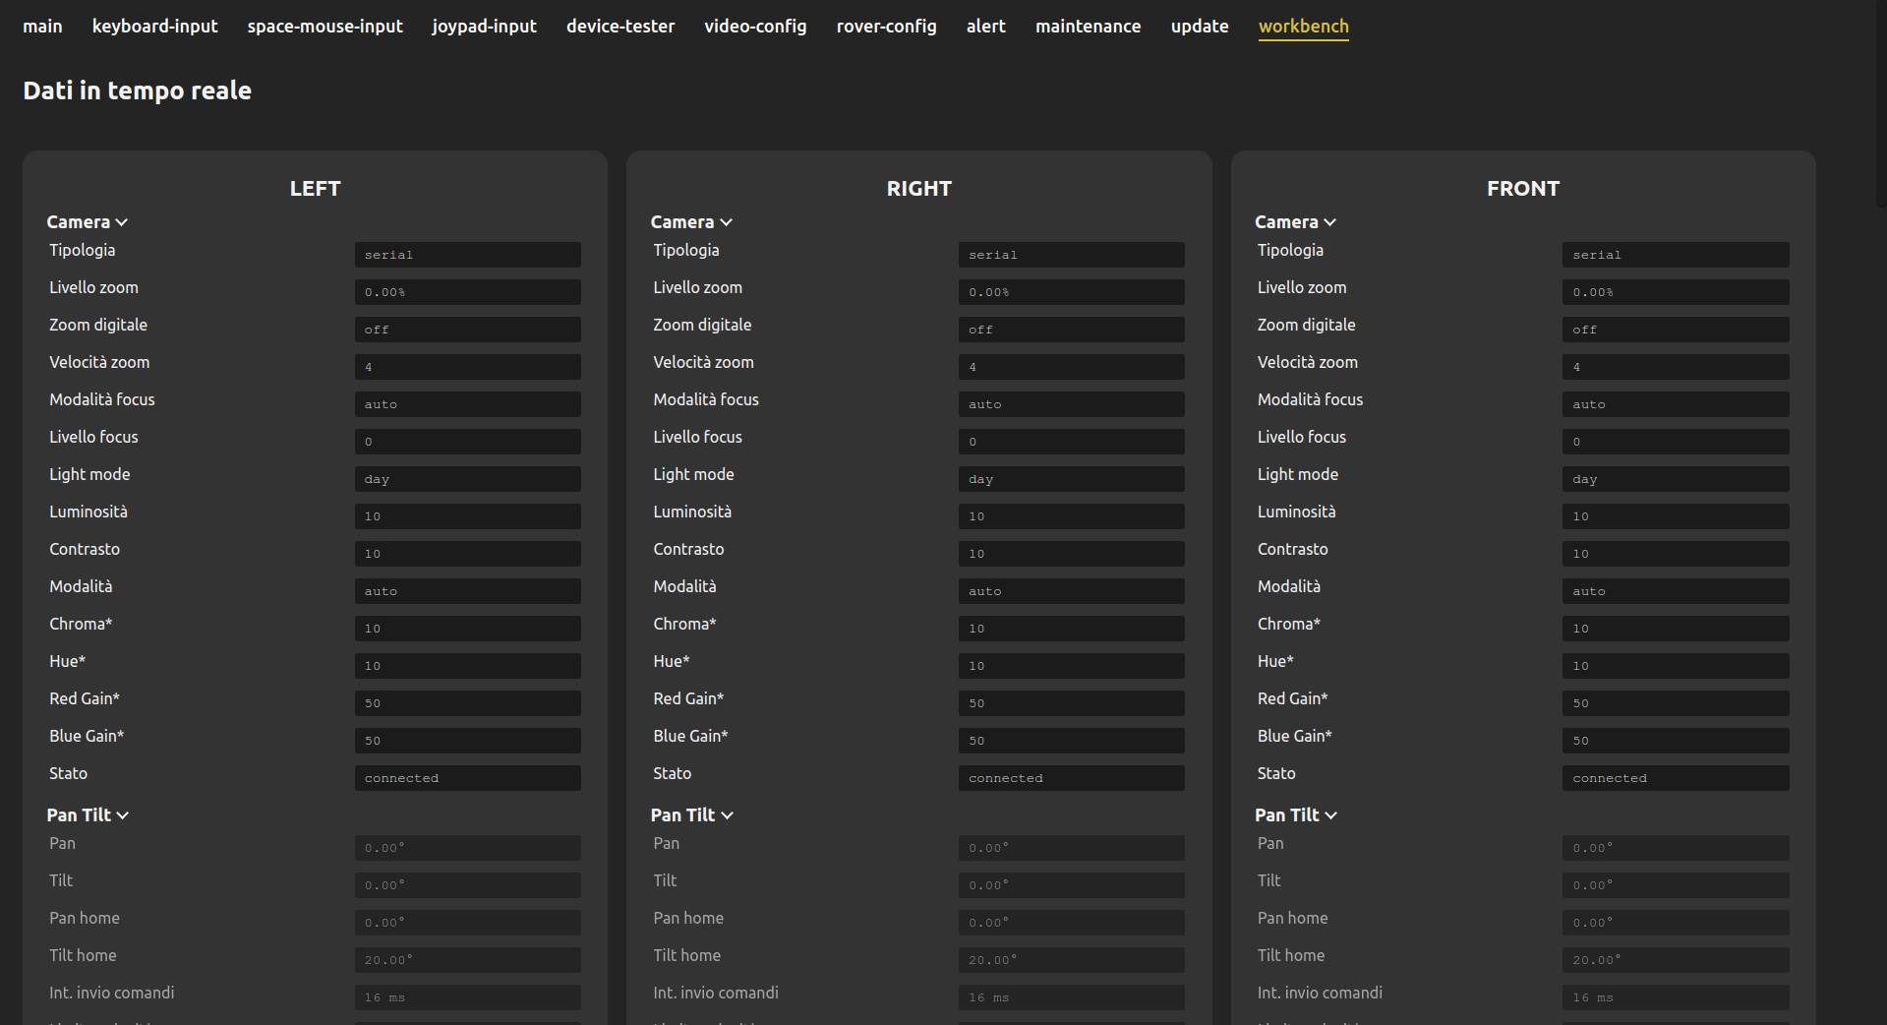Click FRONT camera Stato connected field

point(1675,778)
